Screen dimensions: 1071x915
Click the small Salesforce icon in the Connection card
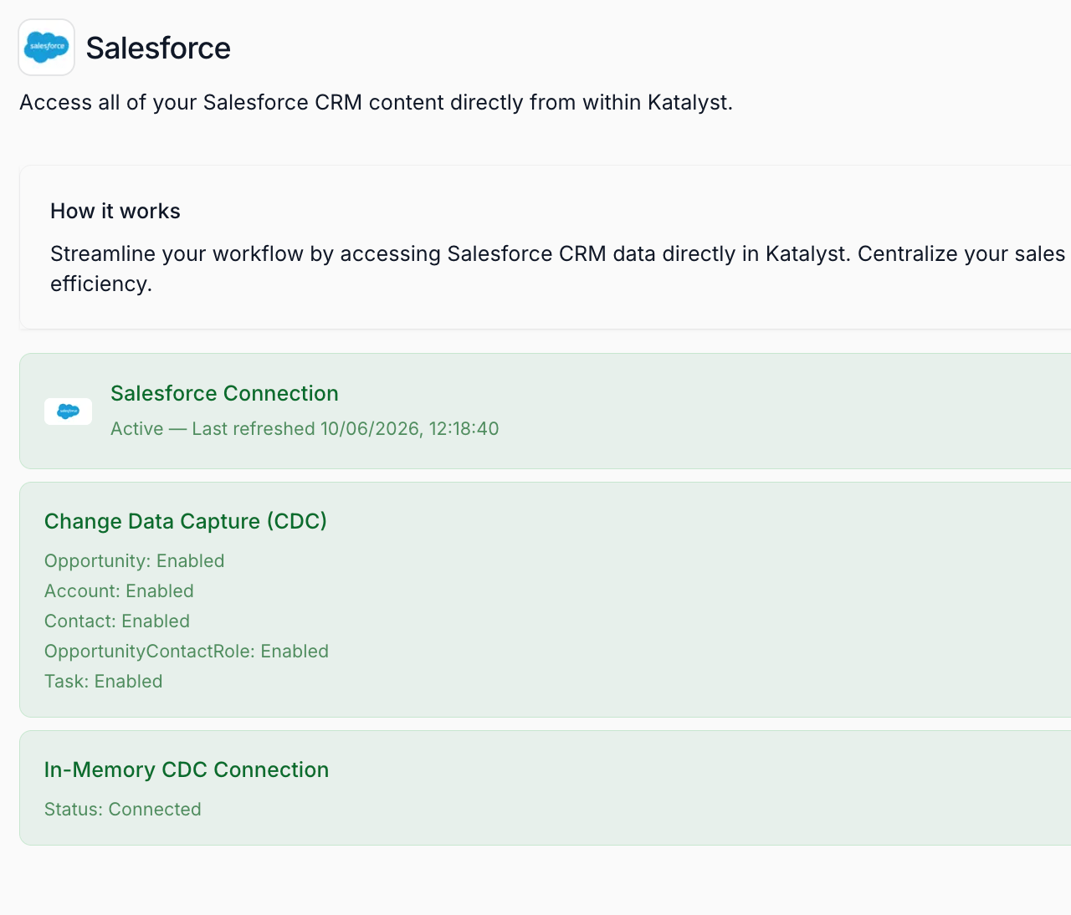pos(68,411)
